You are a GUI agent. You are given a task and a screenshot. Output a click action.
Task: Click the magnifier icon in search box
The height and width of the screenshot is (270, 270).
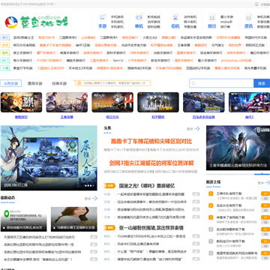point(193,83)
